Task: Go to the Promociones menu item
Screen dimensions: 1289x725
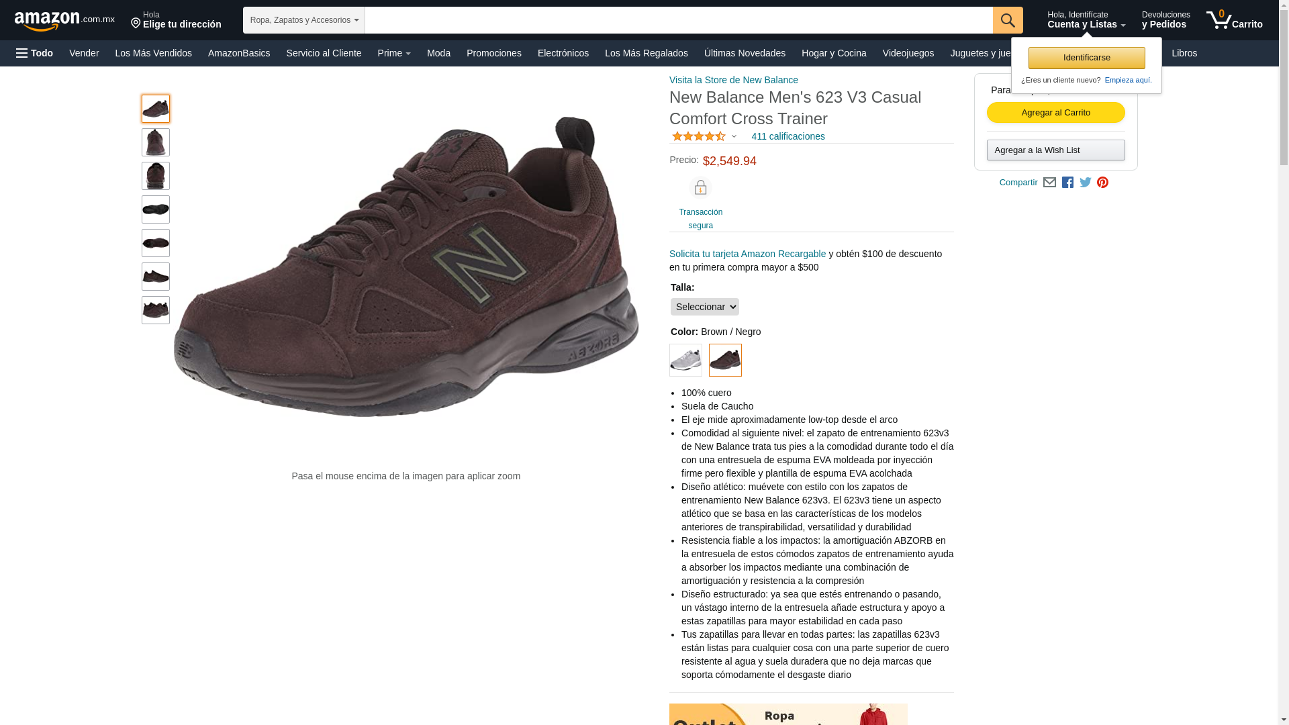Action: click(494, 53)
